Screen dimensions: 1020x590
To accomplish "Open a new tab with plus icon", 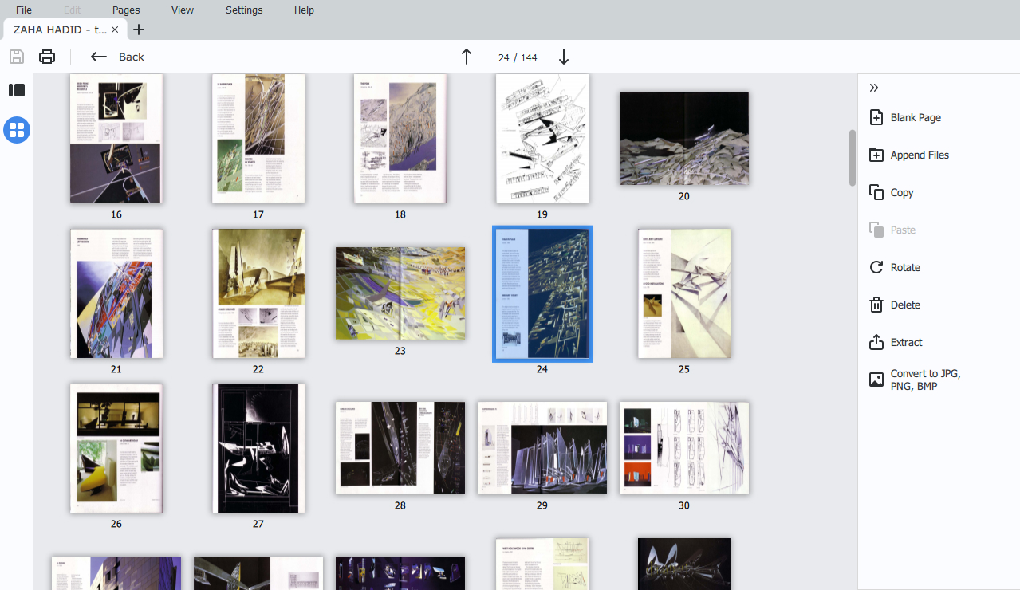I will [x=139, y=29].
